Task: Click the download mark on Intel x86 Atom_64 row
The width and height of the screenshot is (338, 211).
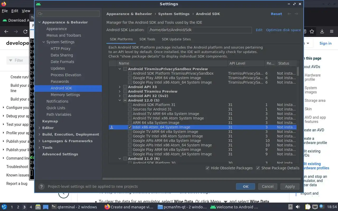Action: point(112,127)
